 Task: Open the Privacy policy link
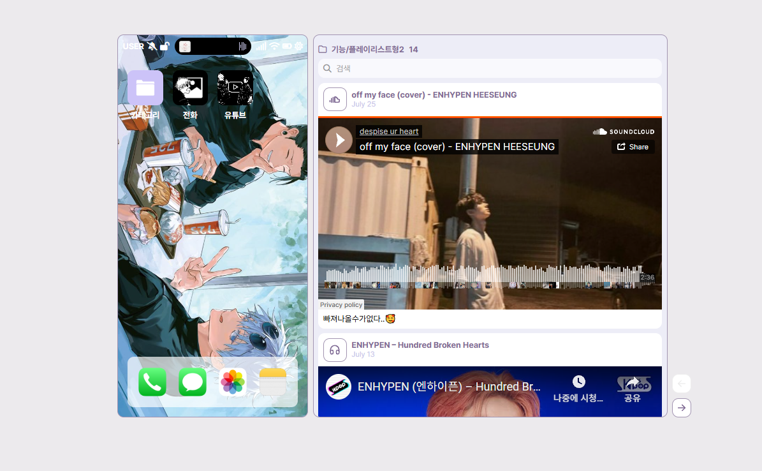[x=341, y=304]
